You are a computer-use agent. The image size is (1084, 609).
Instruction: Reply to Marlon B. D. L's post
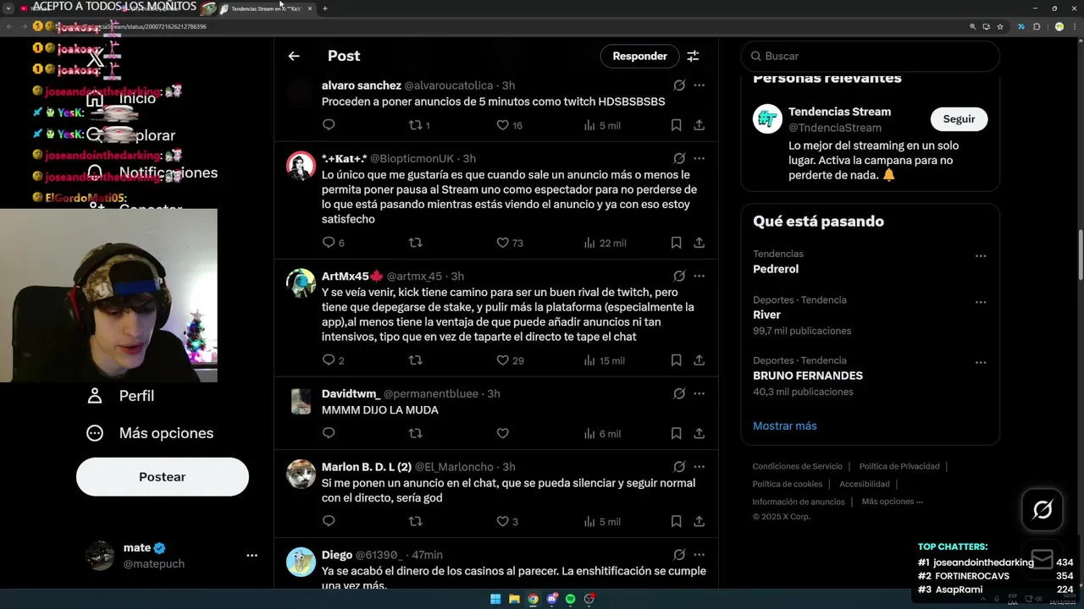click(329, 521)
